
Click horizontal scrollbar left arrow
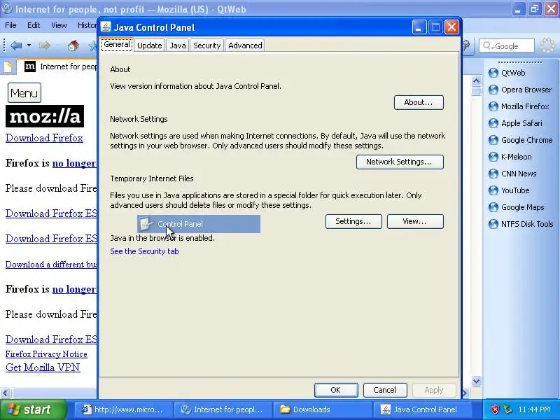point(5,393)
